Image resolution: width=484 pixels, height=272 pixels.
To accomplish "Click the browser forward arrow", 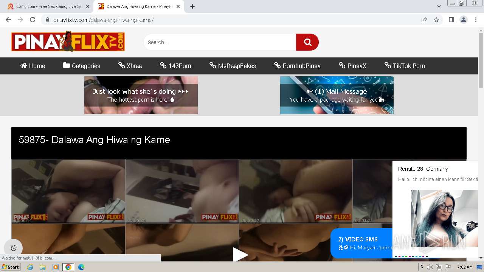I will pyautogui.click(x=20, y=20).
